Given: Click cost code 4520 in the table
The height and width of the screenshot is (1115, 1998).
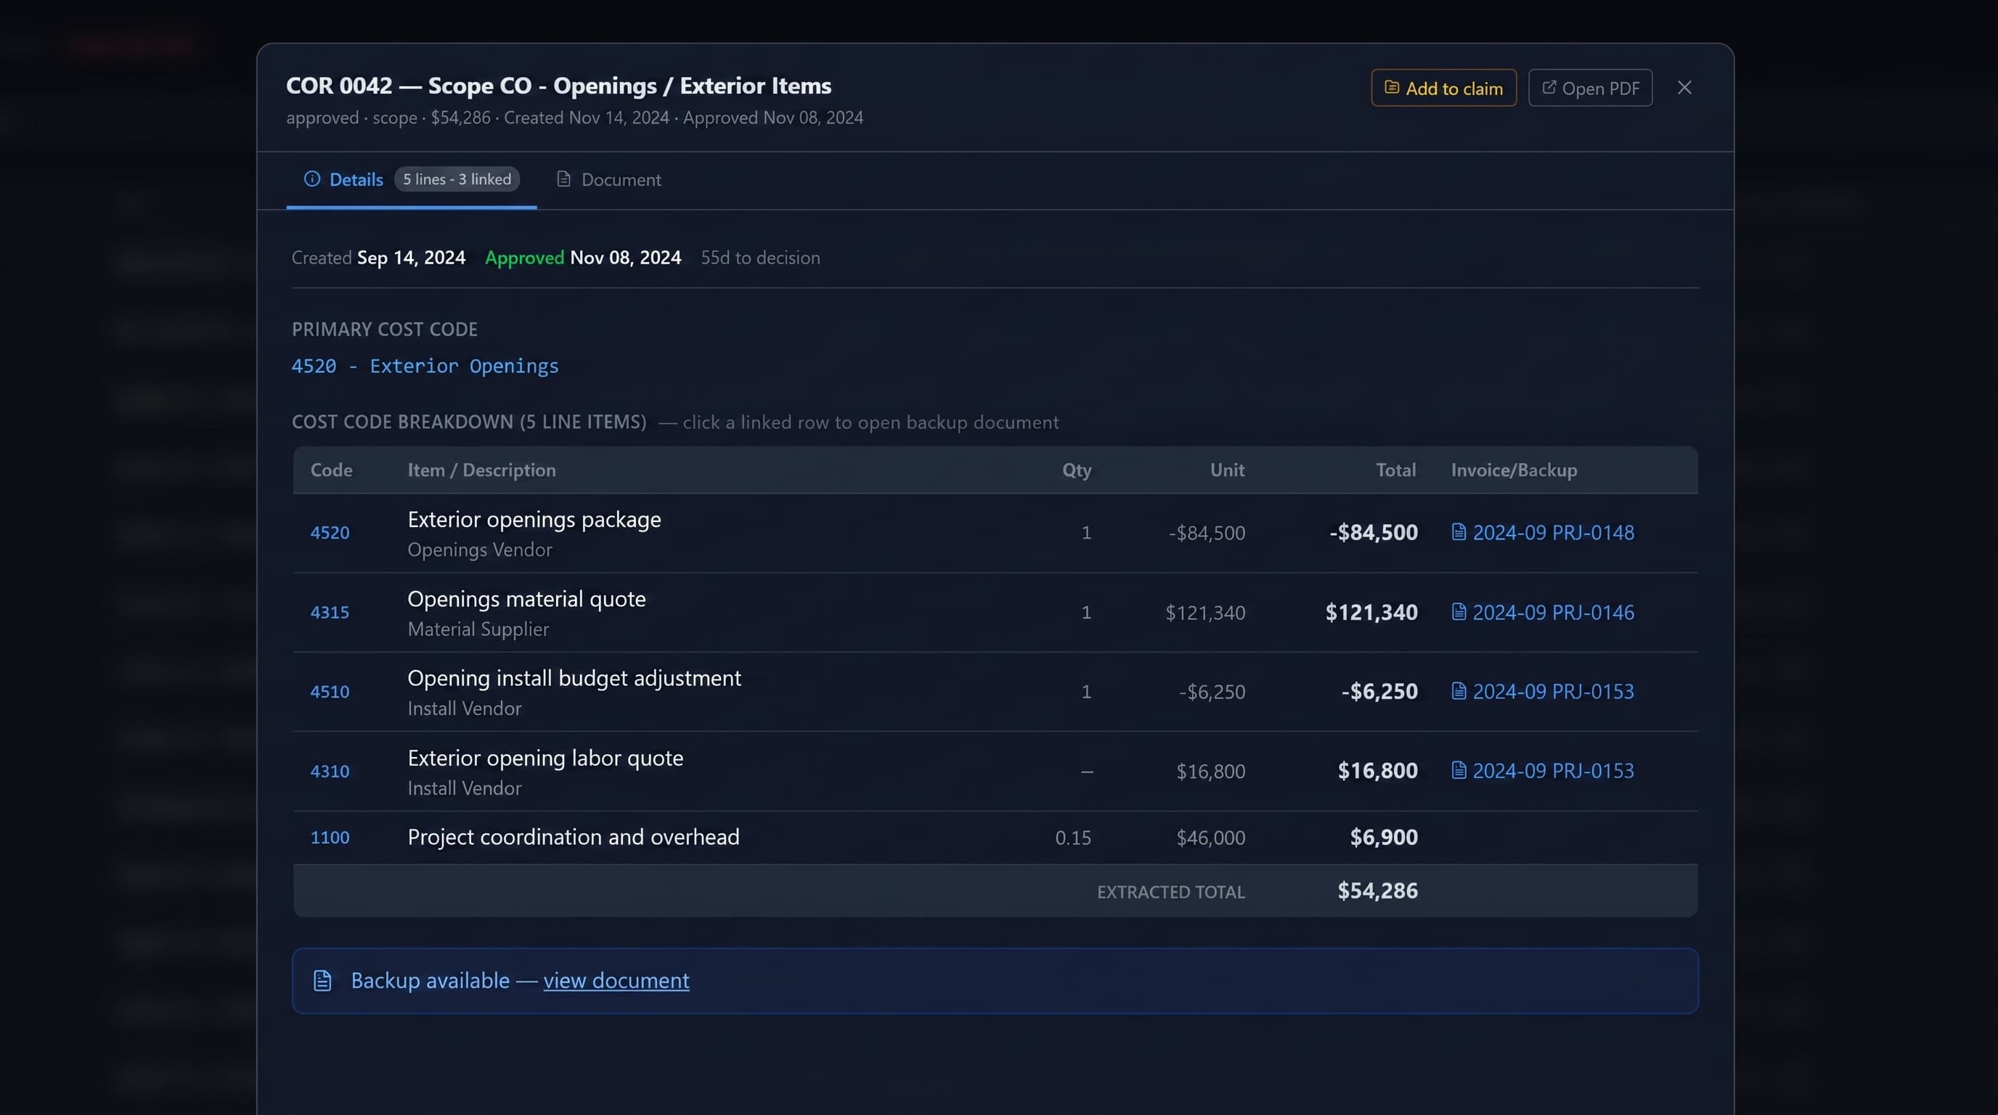Looking at the screenshot, I should point(330,533).
